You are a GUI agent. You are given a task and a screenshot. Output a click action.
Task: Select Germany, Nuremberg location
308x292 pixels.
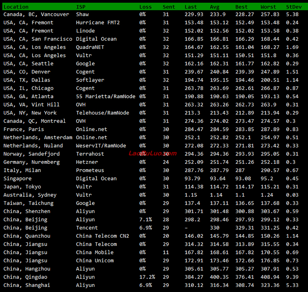click(31, 162)
